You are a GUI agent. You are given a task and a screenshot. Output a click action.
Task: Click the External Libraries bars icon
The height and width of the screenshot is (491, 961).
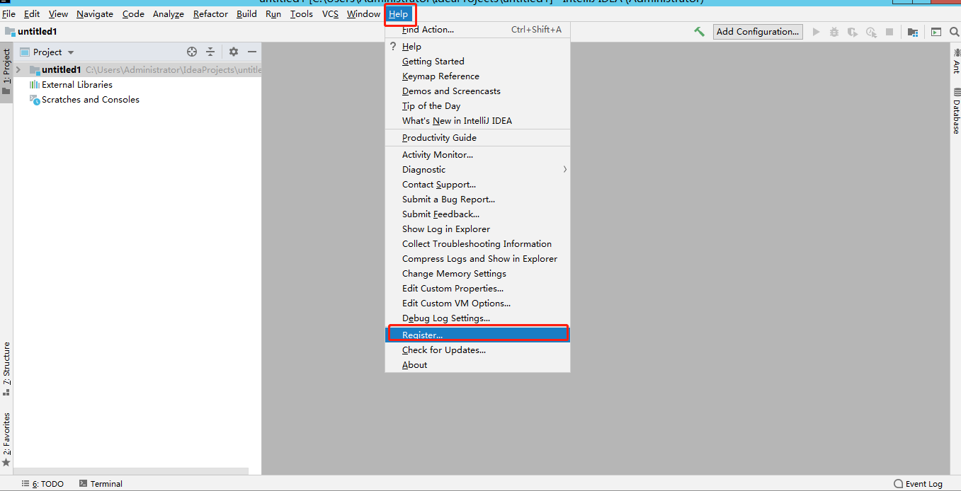coord(35,84)
